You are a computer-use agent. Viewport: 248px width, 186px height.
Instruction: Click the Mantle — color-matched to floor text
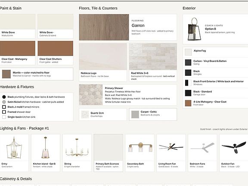pos(31,73)
